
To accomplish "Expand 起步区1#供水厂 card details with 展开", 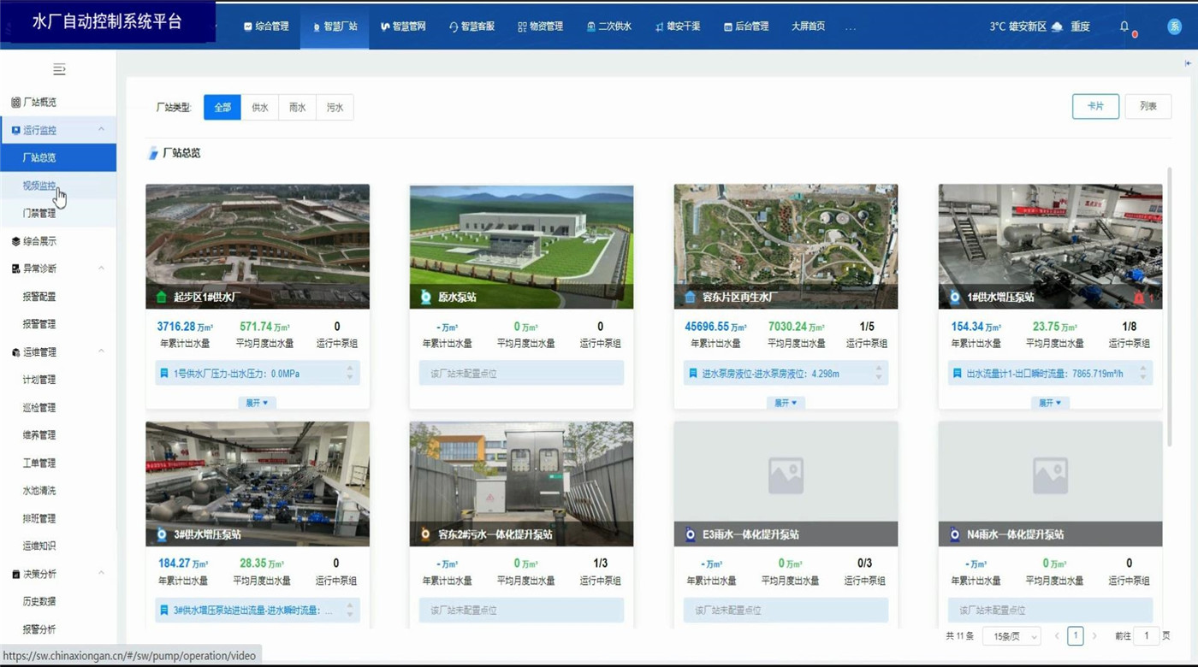I will click(x=257, y=403).
